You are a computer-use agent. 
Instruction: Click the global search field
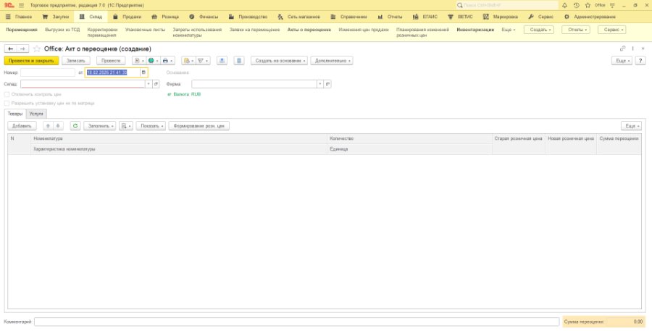tap(507, 5)
